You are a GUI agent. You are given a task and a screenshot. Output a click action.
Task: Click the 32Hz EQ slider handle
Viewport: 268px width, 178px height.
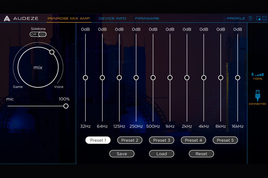[85, 78]
